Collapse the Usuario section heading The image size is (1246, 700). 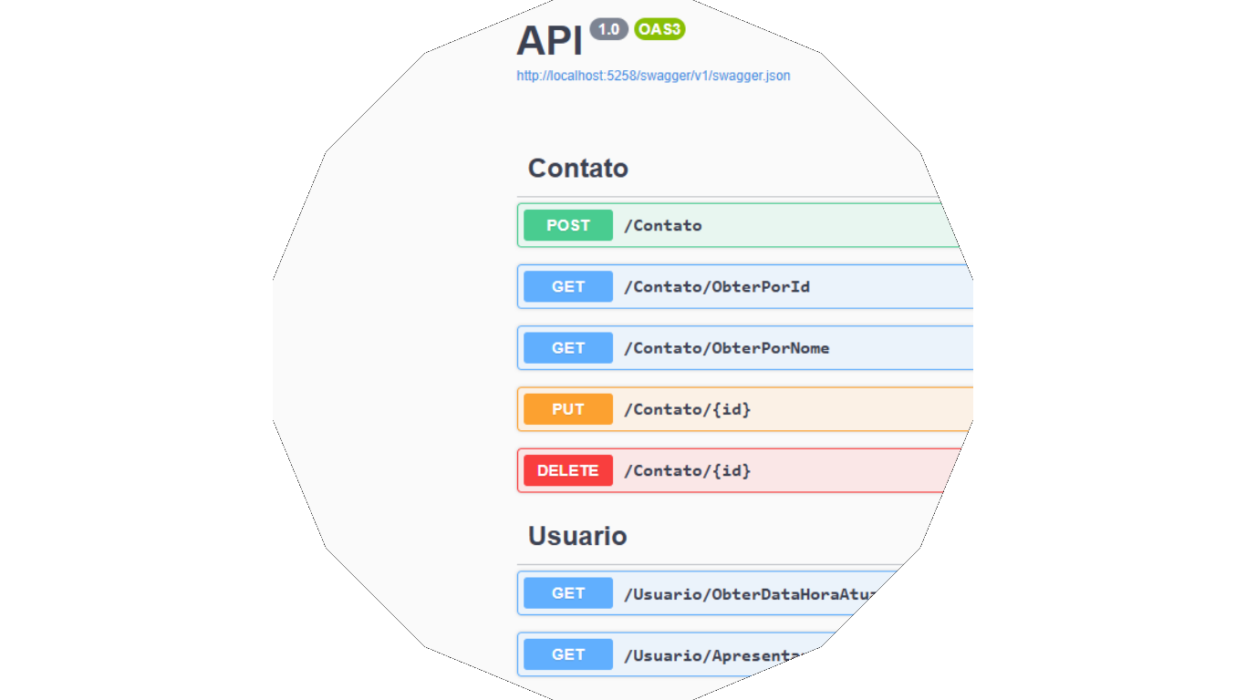577,536
